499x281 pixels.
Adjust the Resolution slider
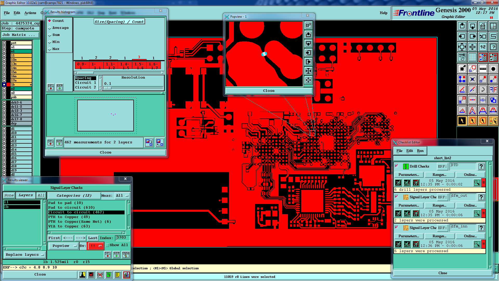108,88
